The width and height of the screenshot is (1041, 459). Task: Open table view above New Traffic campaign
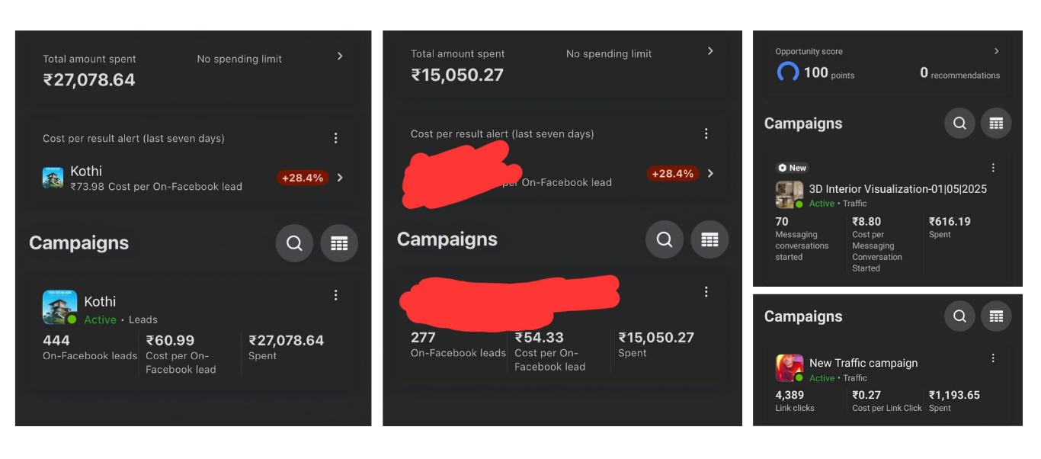point(996,316)
